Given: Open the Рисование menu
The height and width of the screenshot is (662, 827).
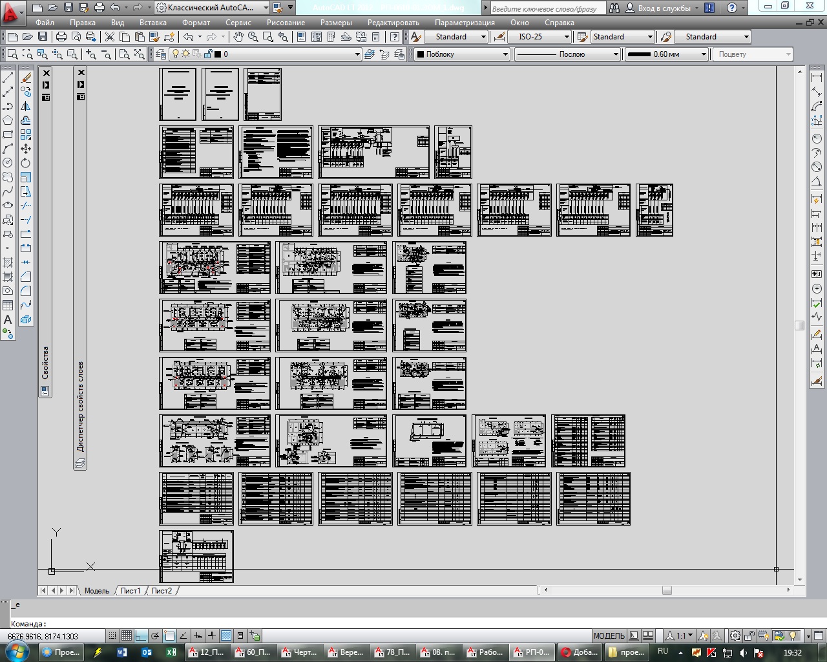Looking at the screenshot, I should [x=286, y=23].
